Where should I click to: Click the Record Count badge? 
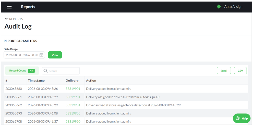click(22, 71)
